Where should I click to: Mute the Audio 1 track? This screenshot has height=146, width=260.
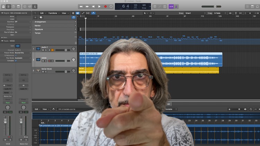point(43,50)
